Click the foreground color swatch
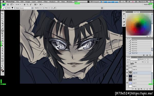The image size is (154, 96). tap(2, 70)
